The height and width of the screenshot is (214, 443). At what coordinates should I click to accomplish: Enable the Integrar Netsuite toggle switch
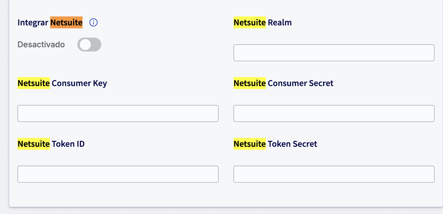pos(89,44)
